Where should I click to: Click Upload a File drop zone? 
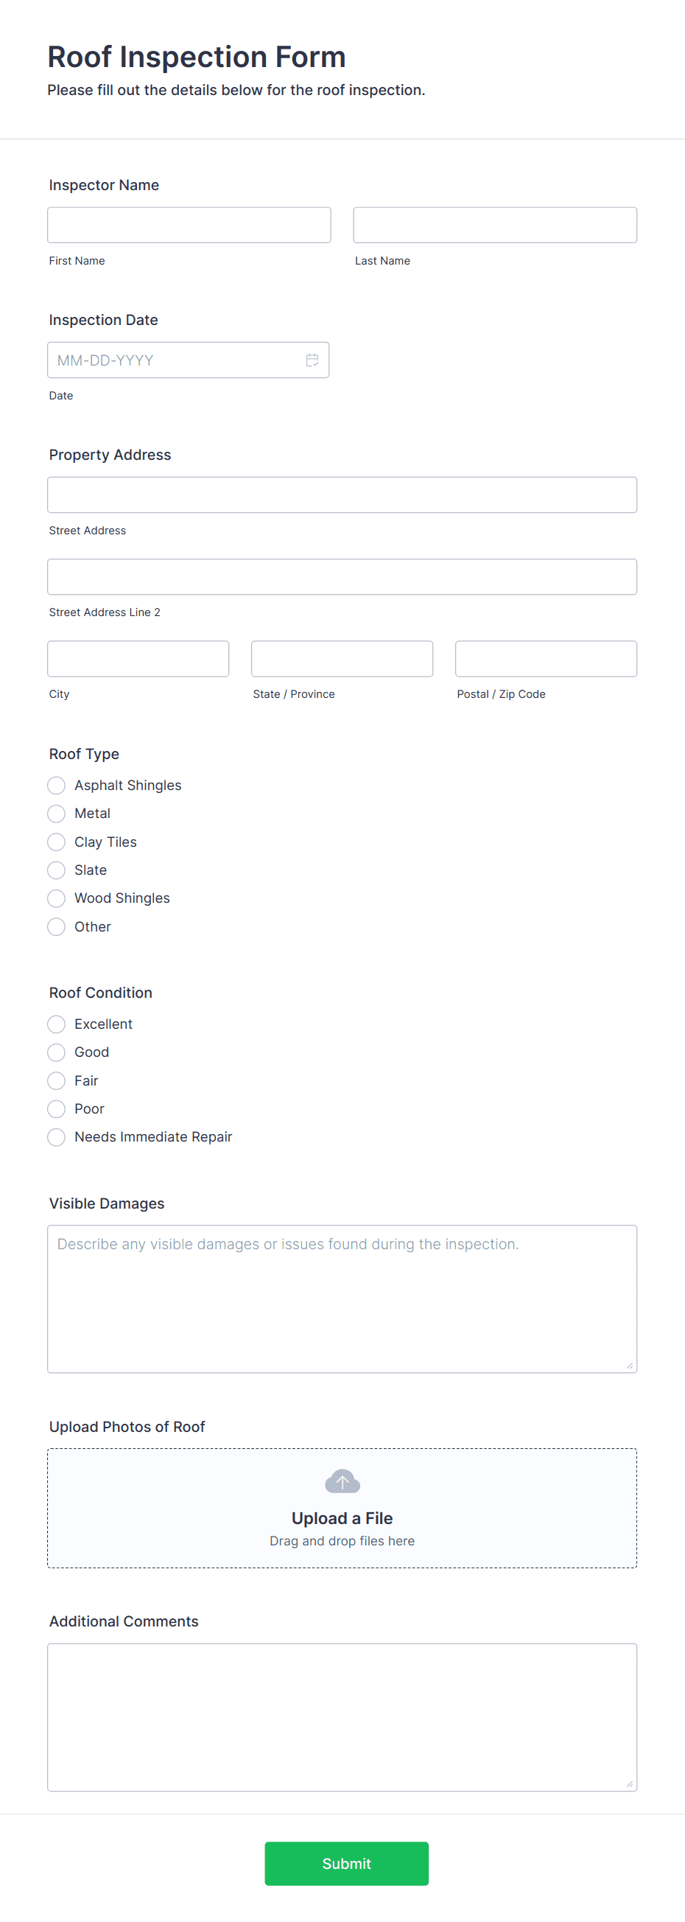pyautogui.click(x=342, y=1508)
